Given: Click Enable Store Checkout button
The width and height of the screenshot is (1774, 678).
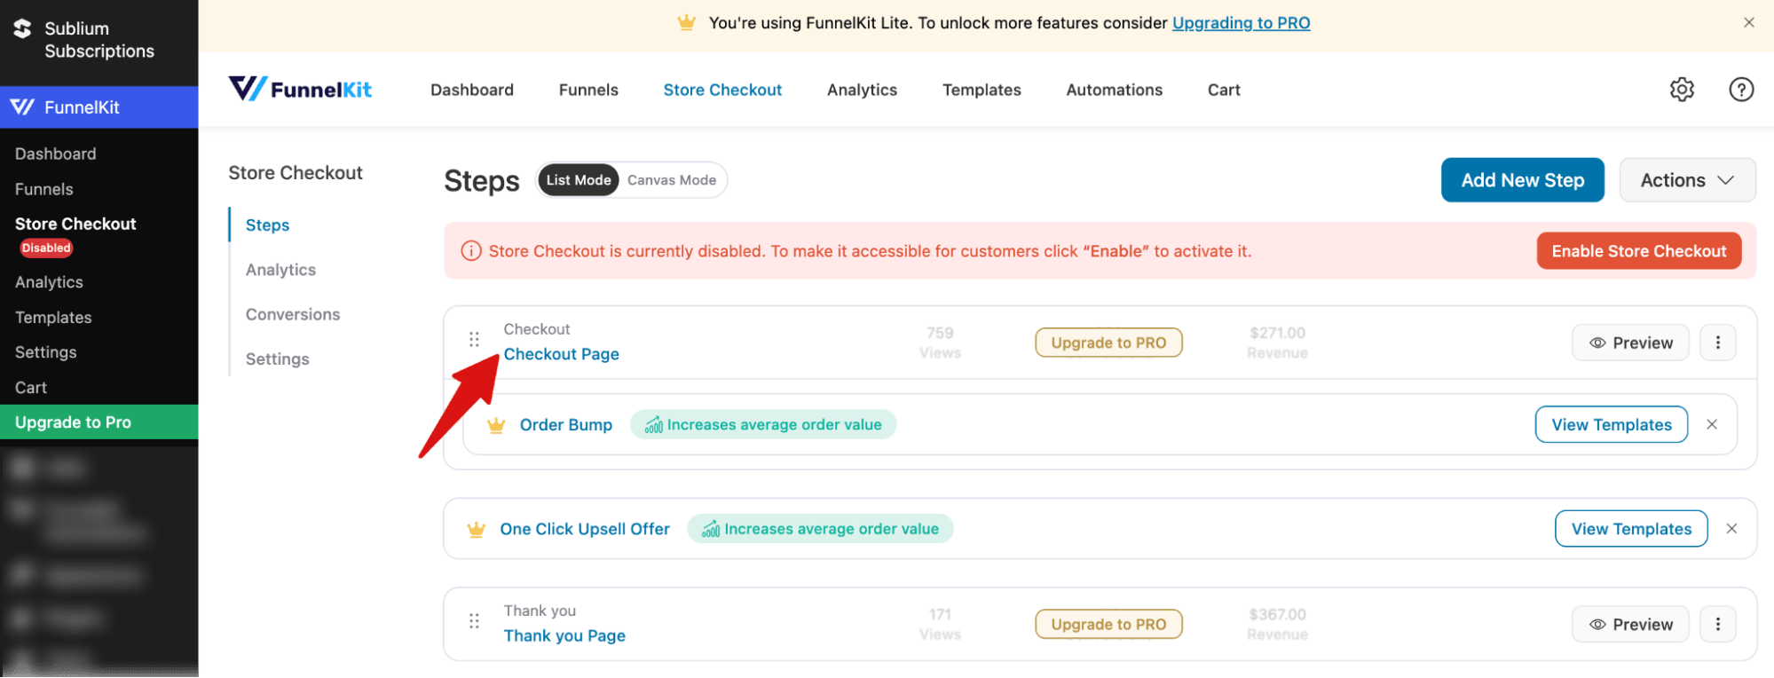Looking at the screenshot, I should tap(1638, 251).
